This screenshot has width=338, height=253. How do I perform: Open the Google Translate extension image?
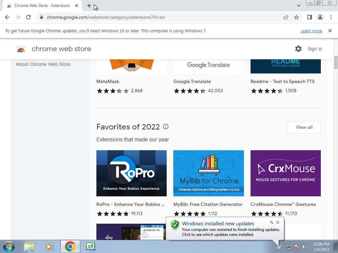[x=209, y=66]
